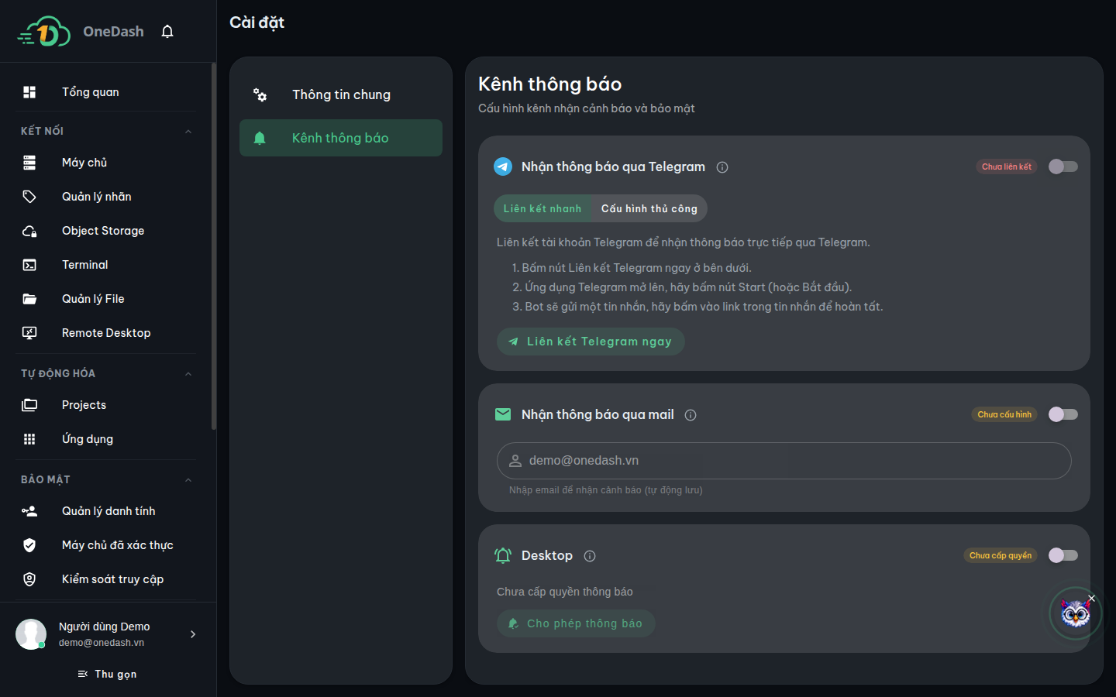Viewport: 1116px width, 697px height.
Task: Click Thu gọn to collapse sidebar
Action: click(108, 675)
